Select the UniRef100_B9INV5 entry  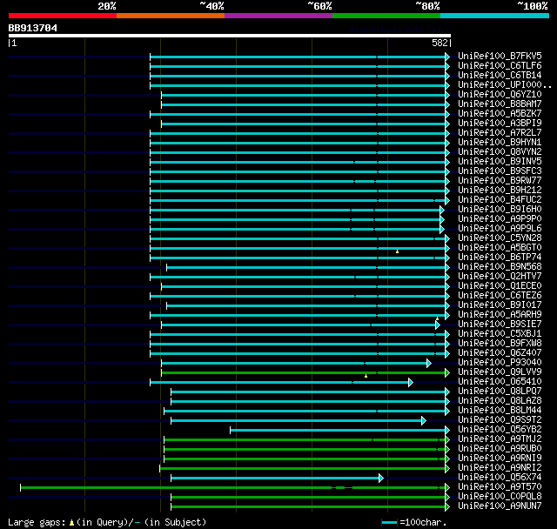coord(500,162)
